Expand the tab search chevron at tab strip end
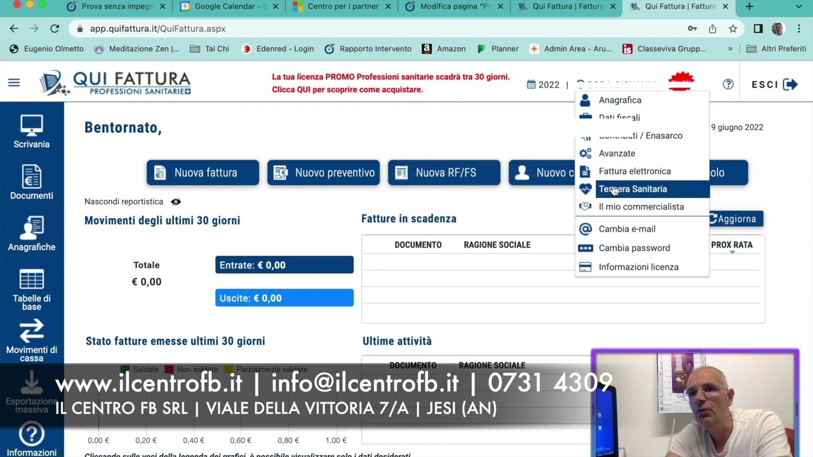The height and width of the screenshot is (457, 813). coord(800,6)
